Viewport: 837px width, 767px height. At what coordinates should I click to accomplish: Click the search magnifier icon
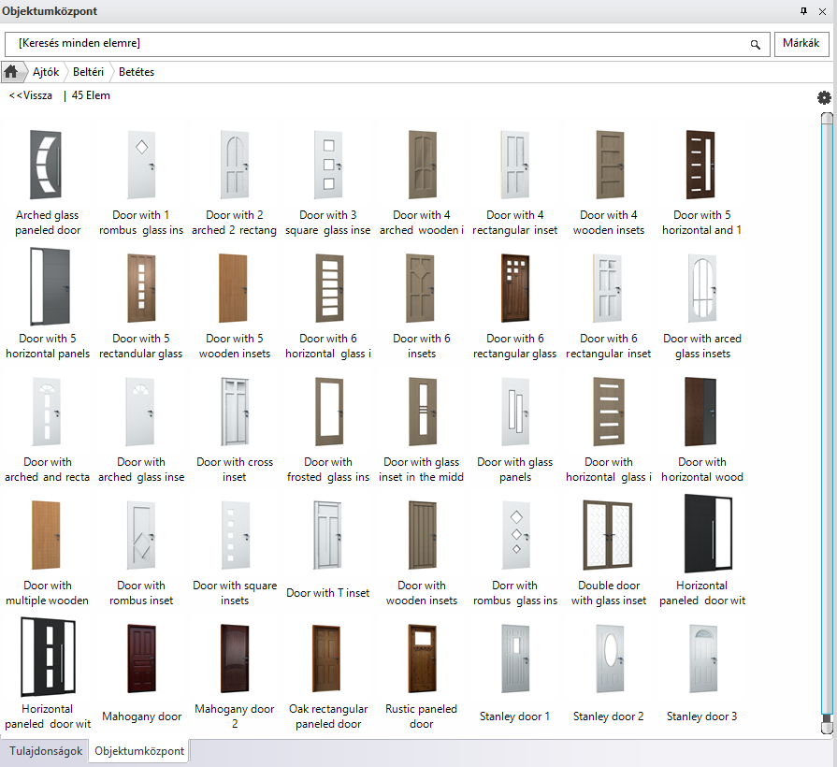755,45
